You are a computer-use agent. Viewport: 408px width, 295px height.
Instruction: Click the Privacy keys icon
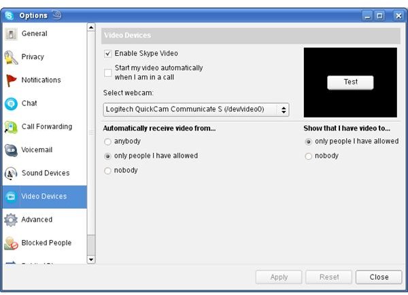pyautogui.click(x=11, y=57)
